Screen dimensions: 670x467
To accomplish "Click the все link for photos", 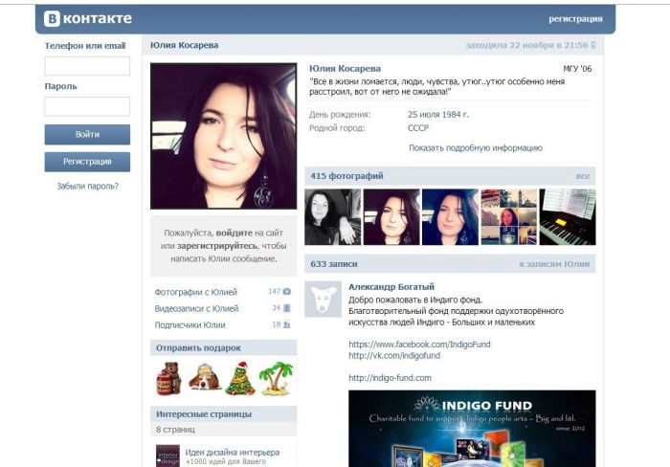I will click(x=583, y=176).
